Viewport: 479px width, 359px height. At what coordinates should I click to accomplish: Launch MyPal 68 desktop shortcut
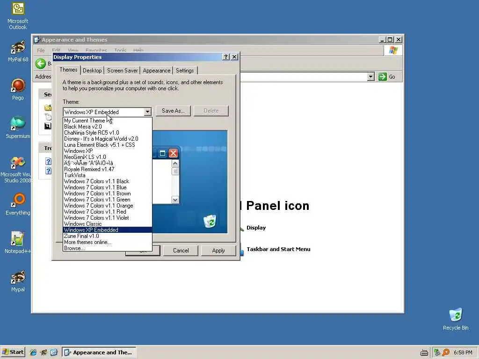(18, 51)
